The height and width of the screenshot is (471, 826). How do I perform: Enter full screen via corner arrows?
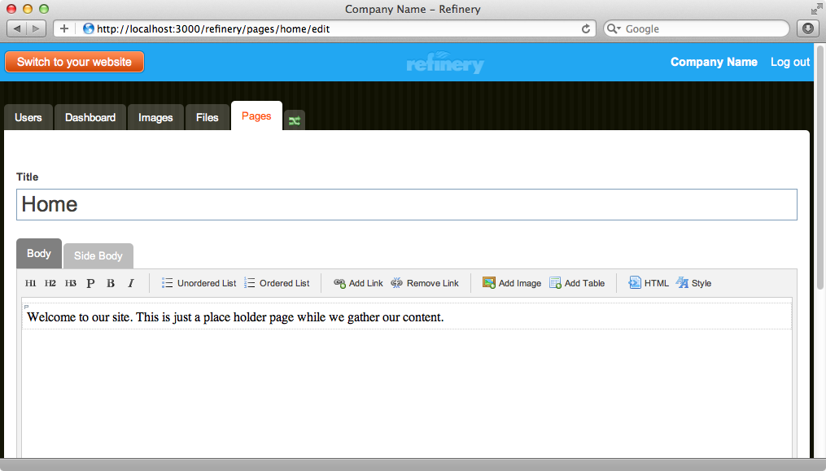(x=816, y=9)
